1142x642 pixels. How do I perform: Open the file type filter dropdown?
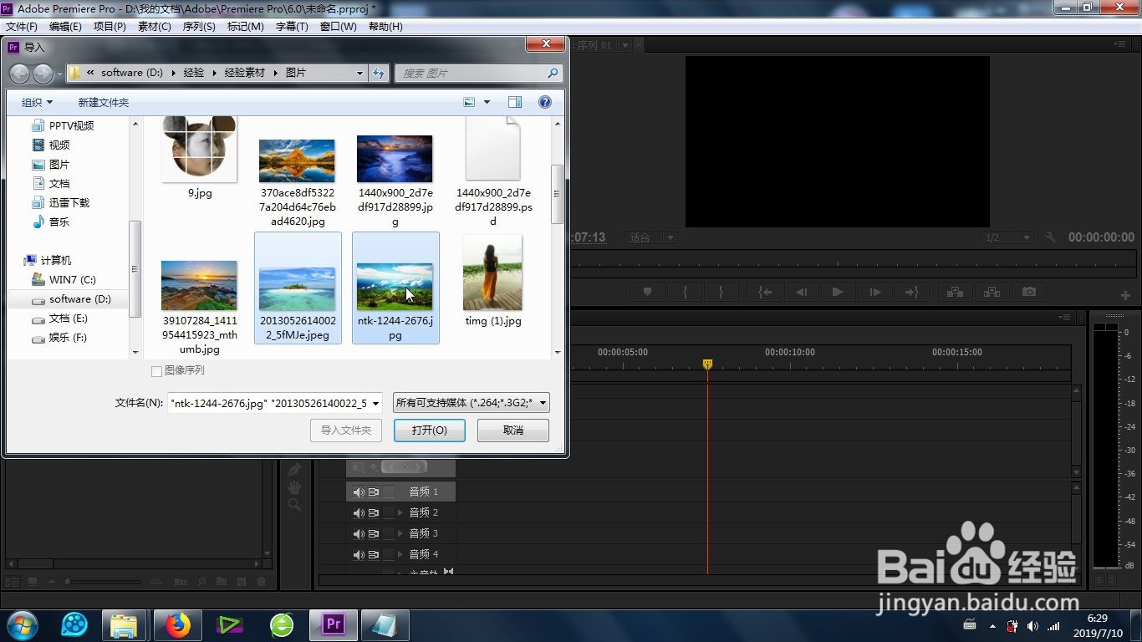(472, 403)
